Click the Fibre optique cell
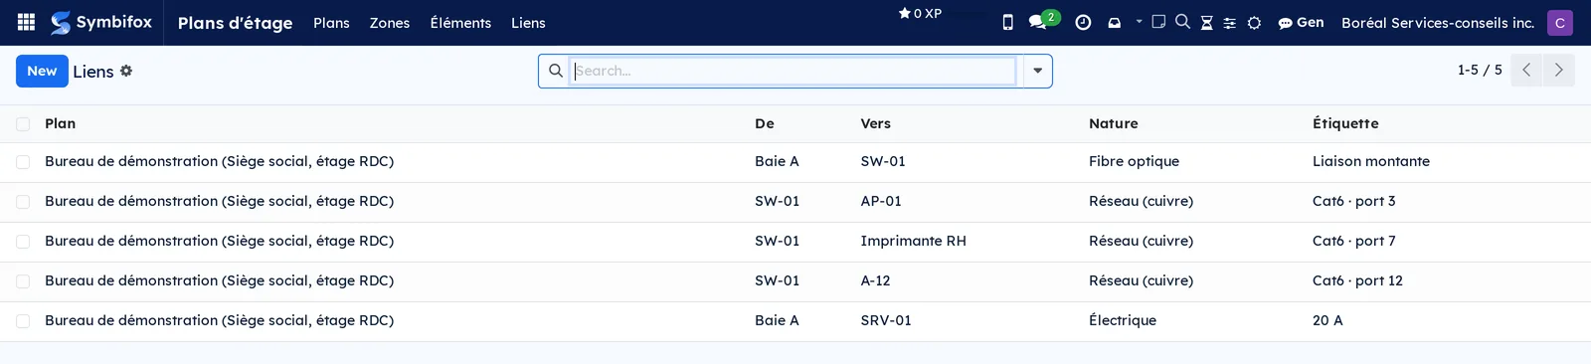The width and height of the screenshot is (1591, 364). (1134, 161)
